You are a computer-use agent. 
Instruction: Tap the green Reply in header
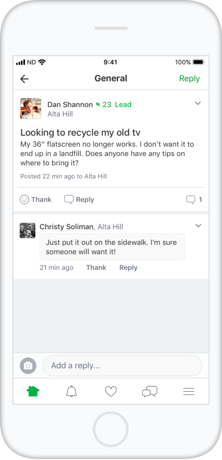[190, 79]
